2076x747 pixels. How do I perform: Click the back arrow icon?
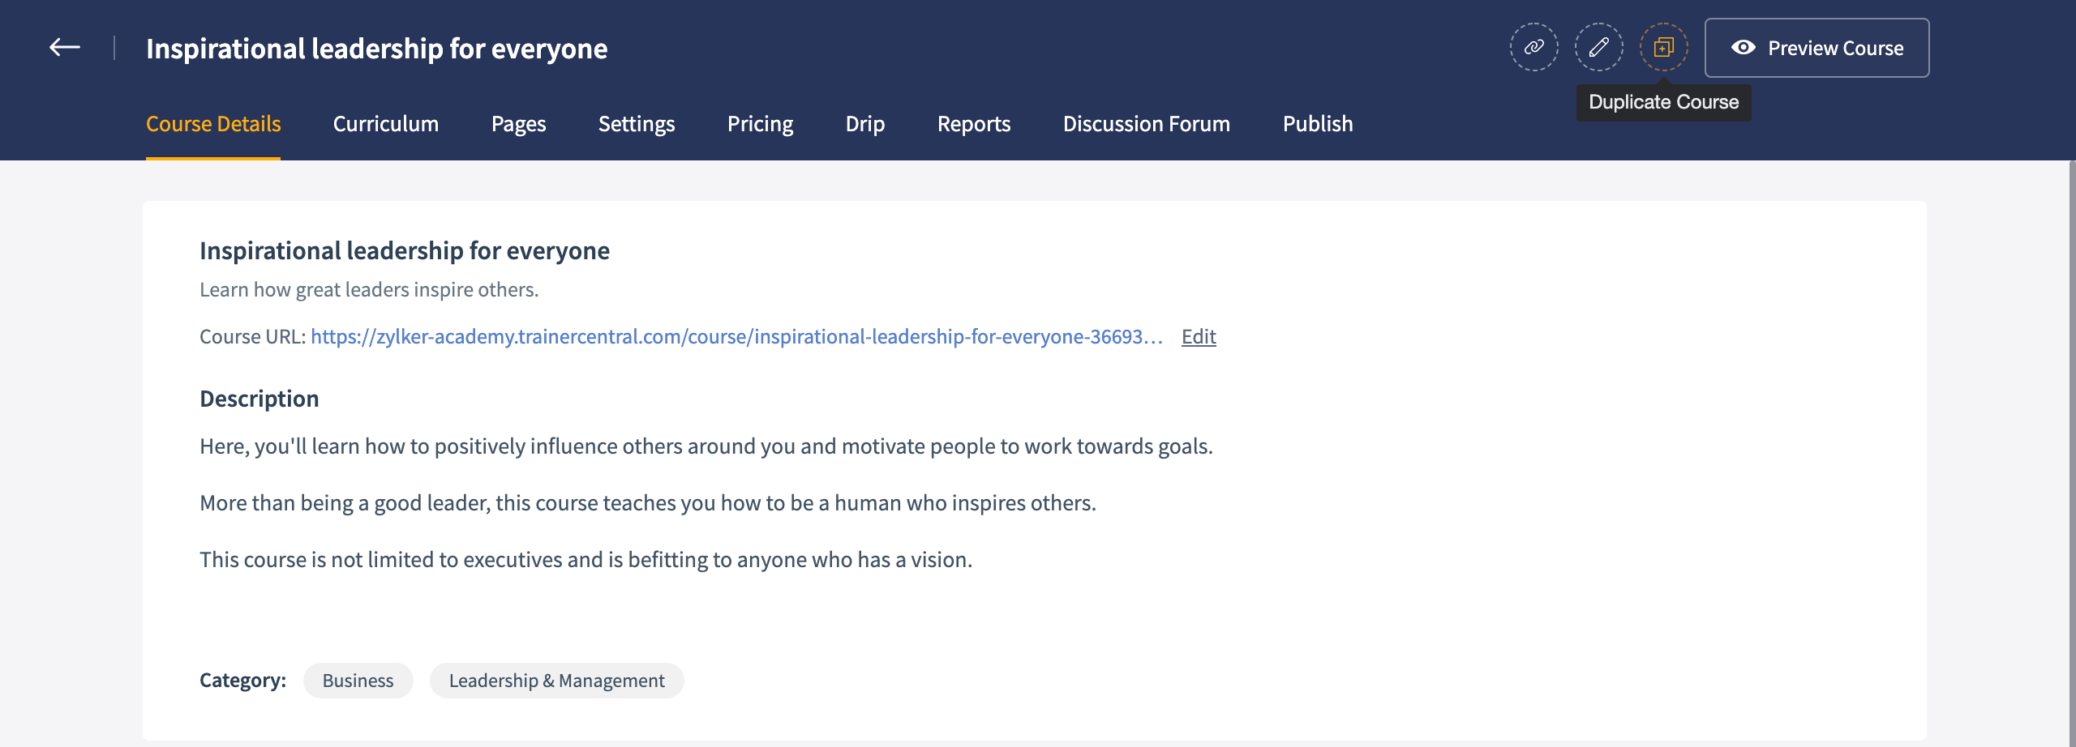click(64, 48)
